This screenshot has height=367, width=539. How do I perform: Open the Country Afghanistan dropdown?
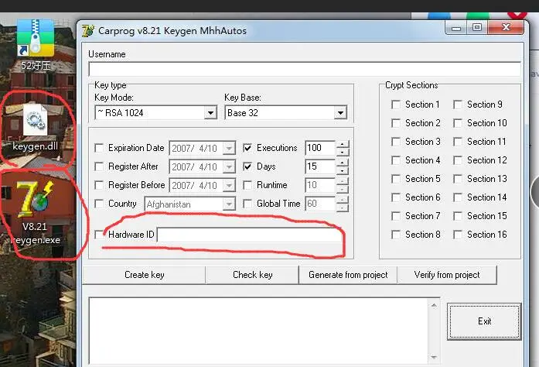[229, 204]
